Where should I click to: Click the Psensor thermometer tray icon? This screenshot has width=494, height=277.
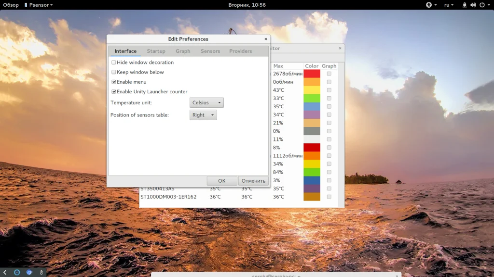tap(41, 272)
